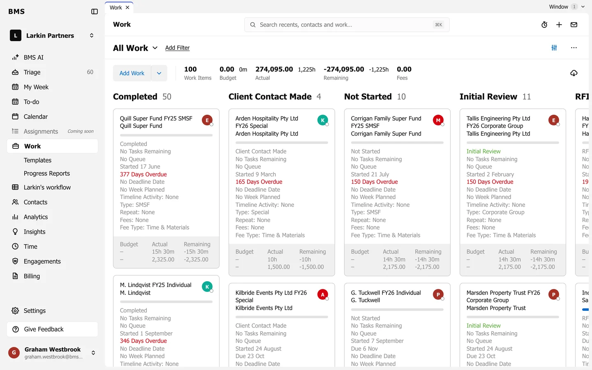Open the Window dropdown at top right
The height and width of the screenshot is (370, 592).
pyautogui.click(x=567, y=7)
